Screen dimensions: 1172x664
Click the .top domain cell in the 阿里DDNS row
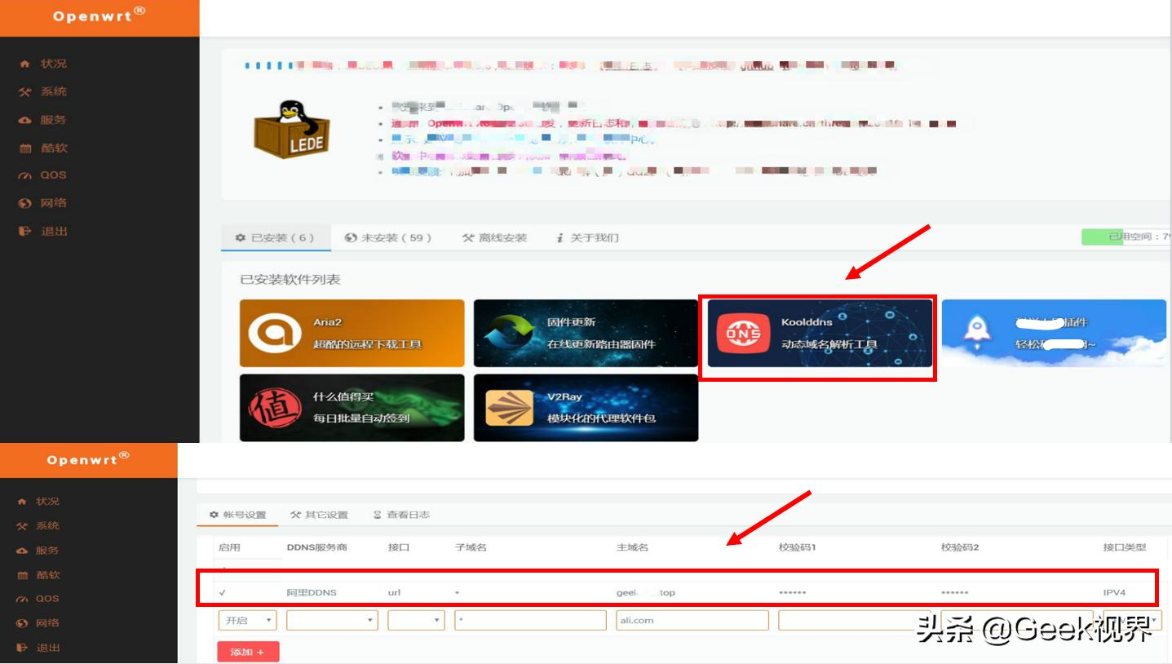tap(646, 593)
